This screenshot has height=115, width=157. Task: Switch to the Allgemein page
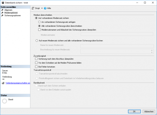pos(8,10)
